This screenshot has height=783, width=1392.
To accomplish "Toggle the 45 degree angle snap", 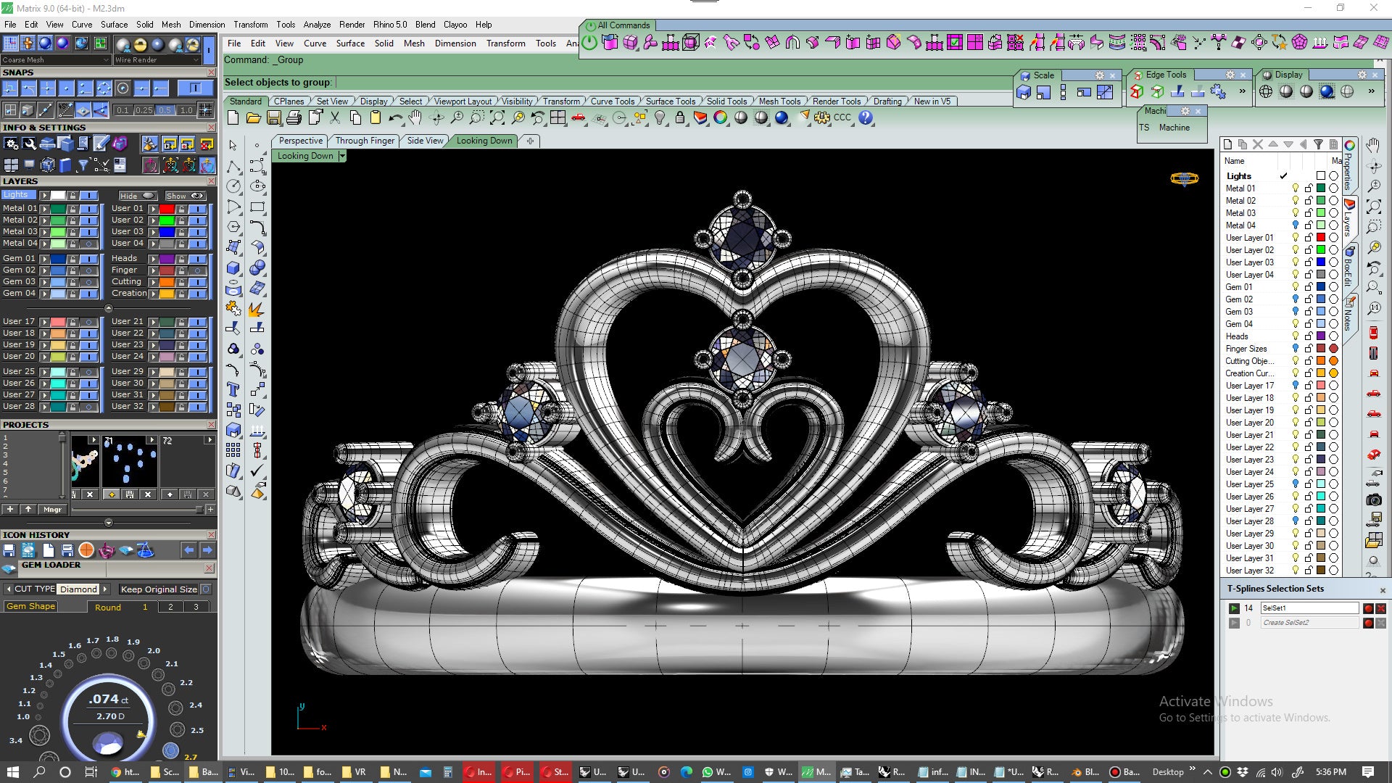I will [x=66, y=110].
